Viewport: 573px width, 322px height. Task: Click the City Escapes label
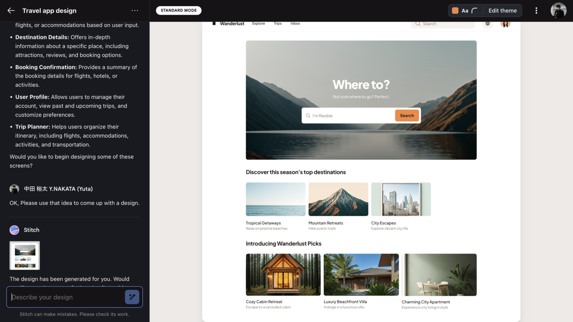(x=383, y=223)
